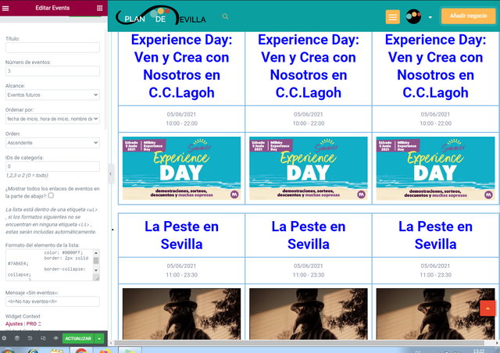Open third Experience Day event title link
This screenshot has height=353, width=500.
pyautogui.click(x=435, y=66)
